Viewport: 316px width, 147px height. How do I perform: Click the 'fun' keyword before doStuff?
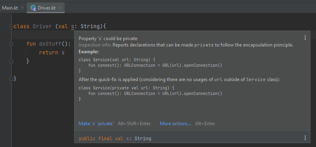coord(31,44)
